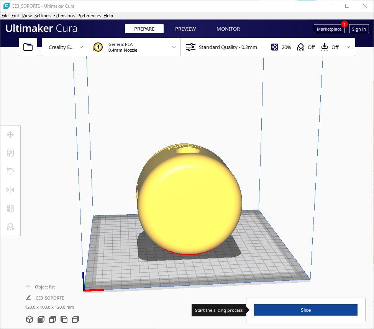Click the extruder 1 material icon

point(98,47)
